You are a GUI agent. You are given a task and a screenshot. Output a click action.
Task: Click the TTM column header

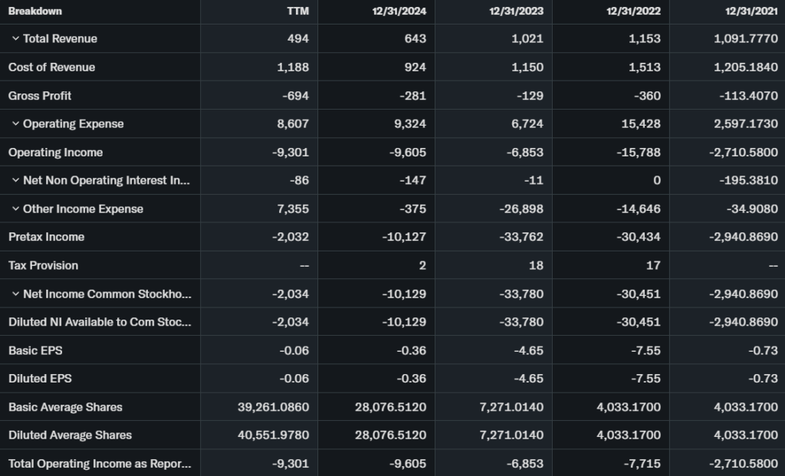297,11
